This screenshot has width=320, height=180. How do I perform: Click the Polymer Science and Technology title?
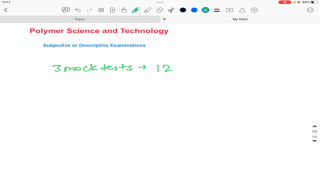[99, 31]
